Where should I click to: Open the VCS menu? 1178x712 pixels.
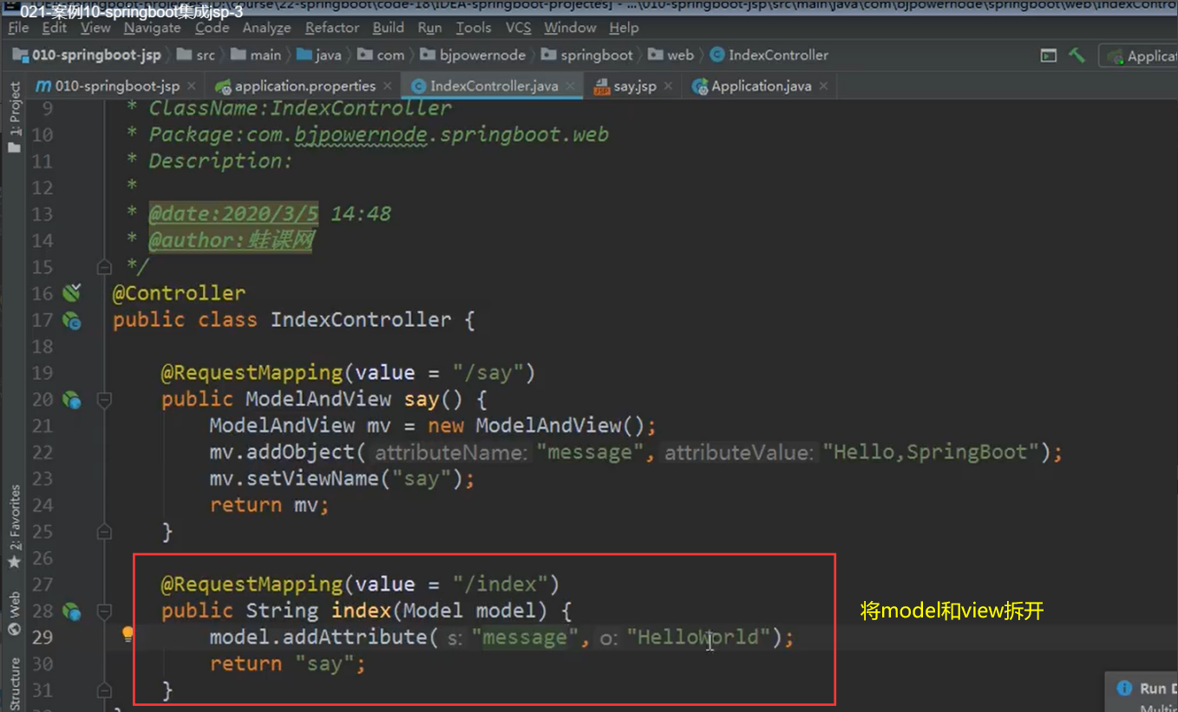click(x=518, y=28)
